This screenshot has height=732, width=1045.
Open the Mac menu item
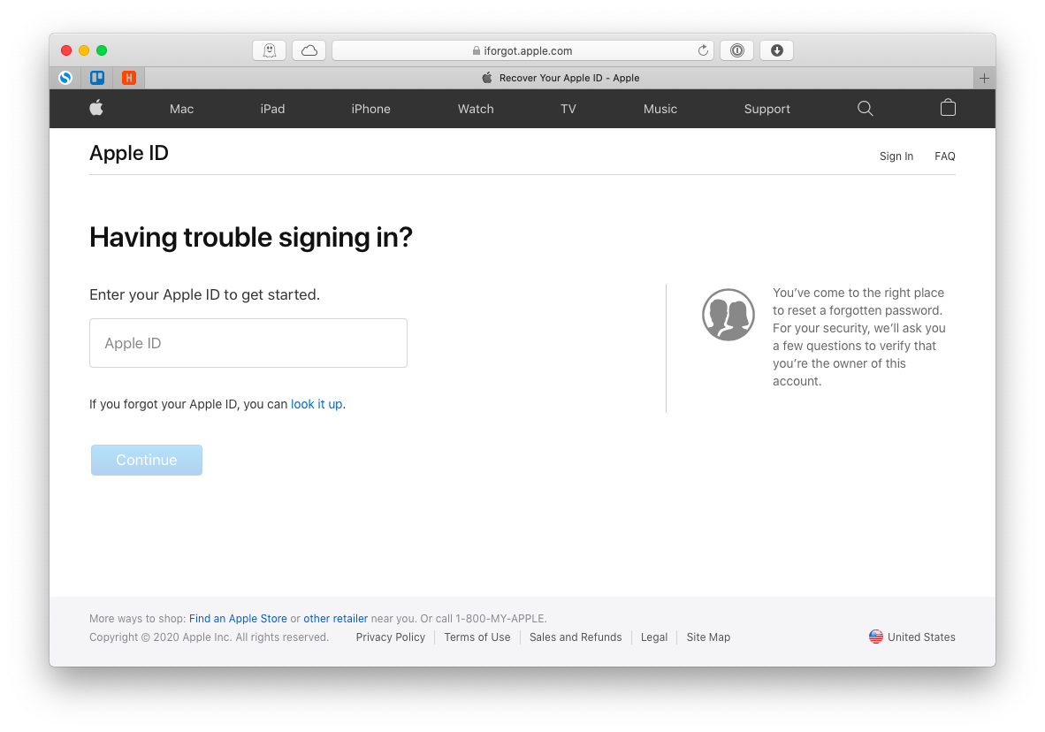181,109
